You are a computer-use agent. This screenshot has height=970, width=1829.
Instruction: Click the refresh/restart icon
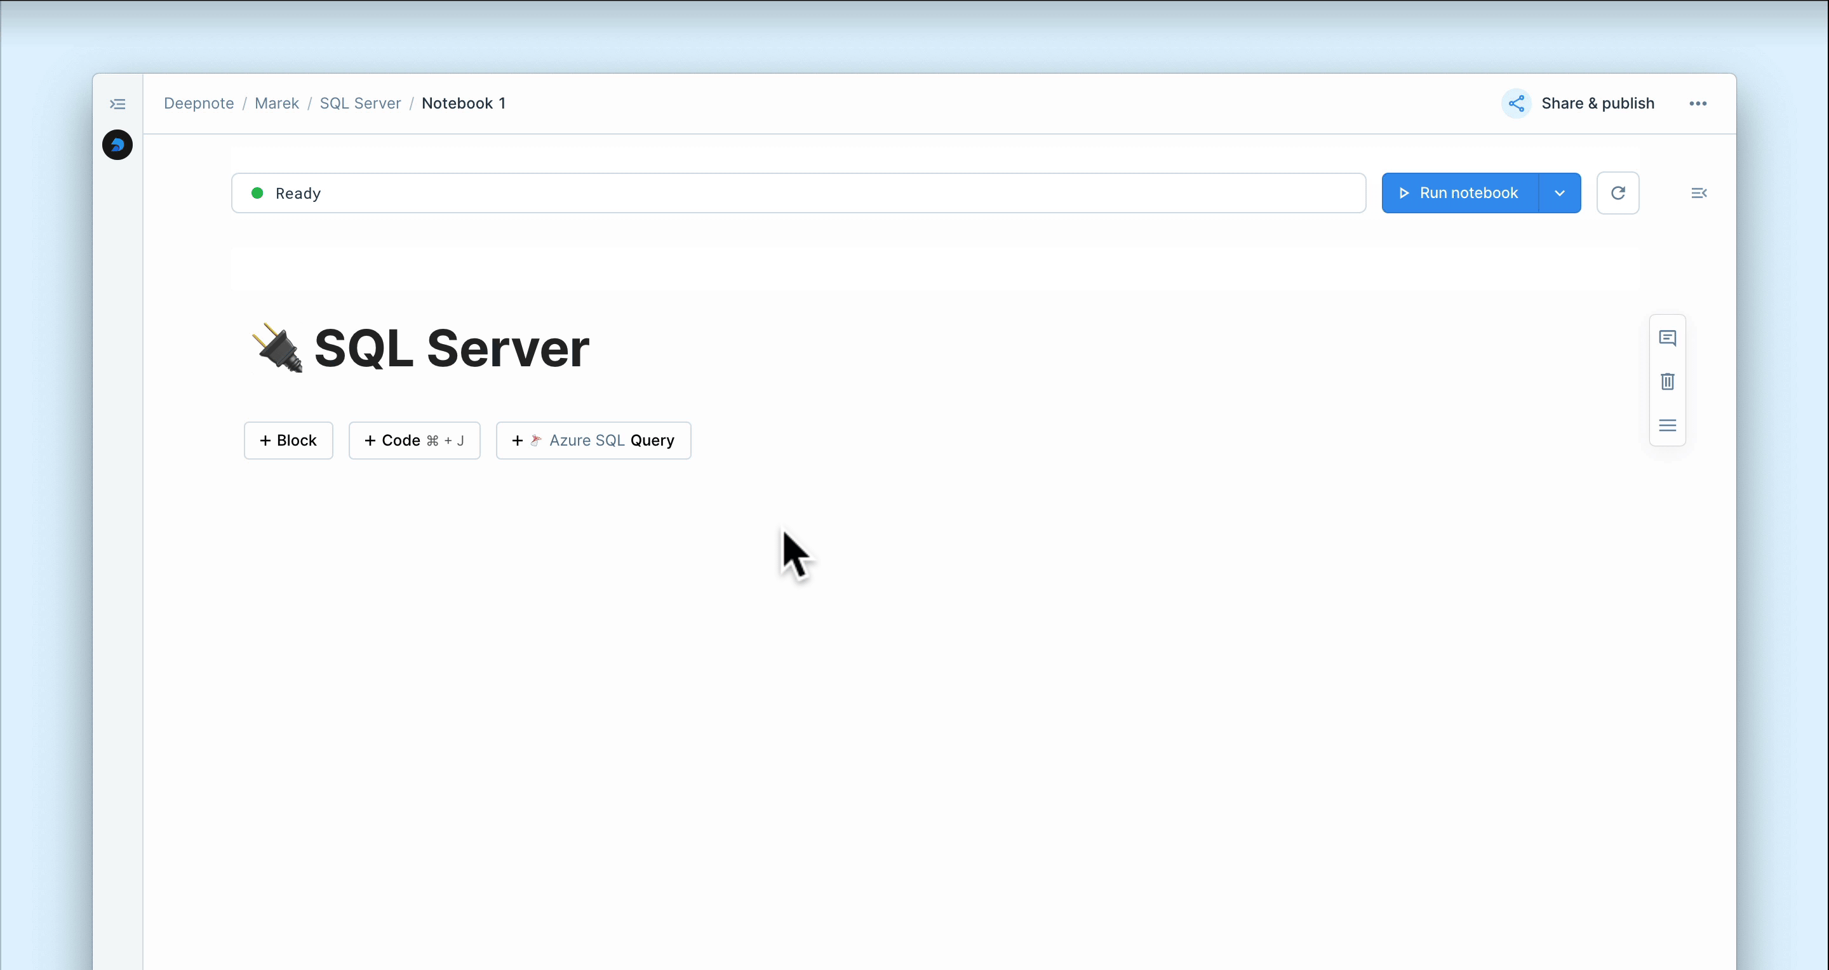[x=1619, y=192]
